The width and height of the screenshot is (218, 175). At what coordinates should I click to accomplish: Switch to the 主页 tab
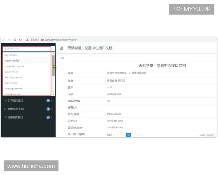pyautogui.click(x=62, y=58)
